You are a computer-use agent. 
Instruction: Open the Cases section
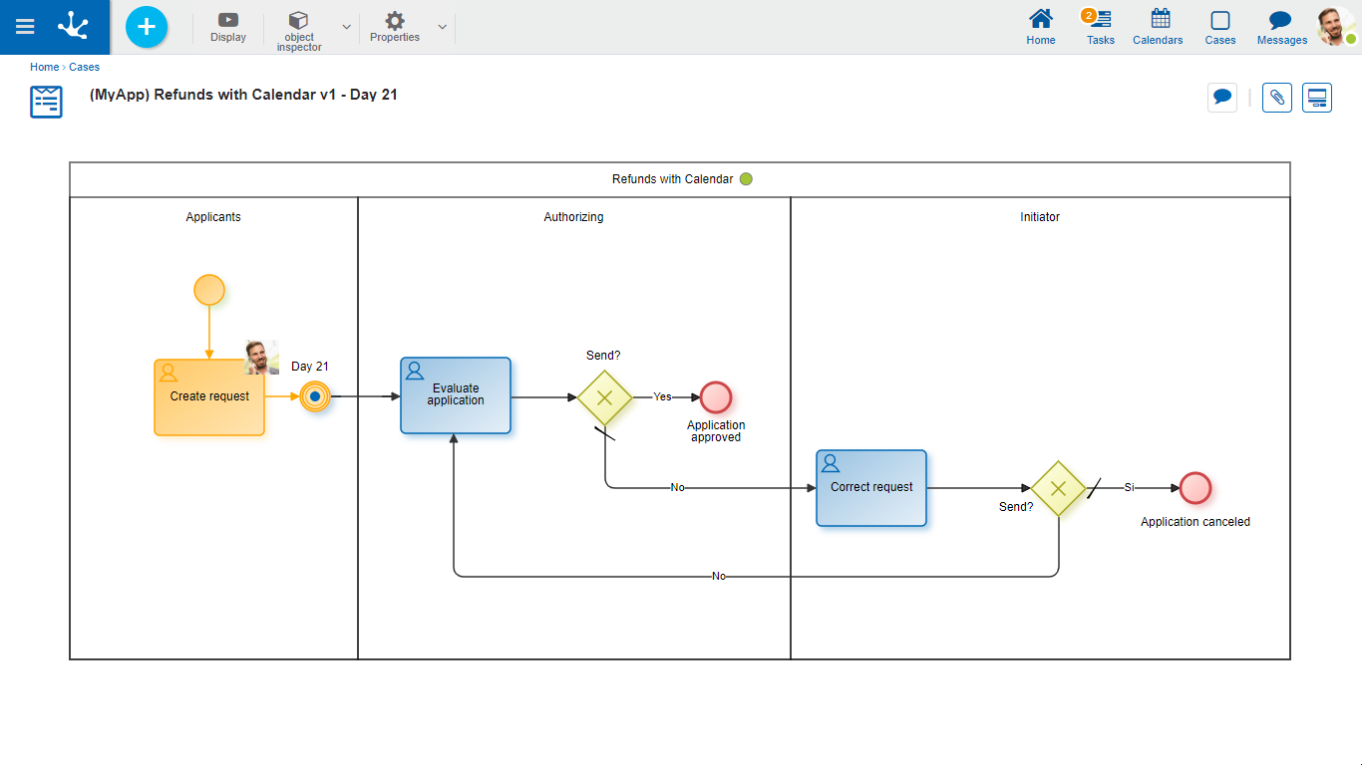[1219, 27]
